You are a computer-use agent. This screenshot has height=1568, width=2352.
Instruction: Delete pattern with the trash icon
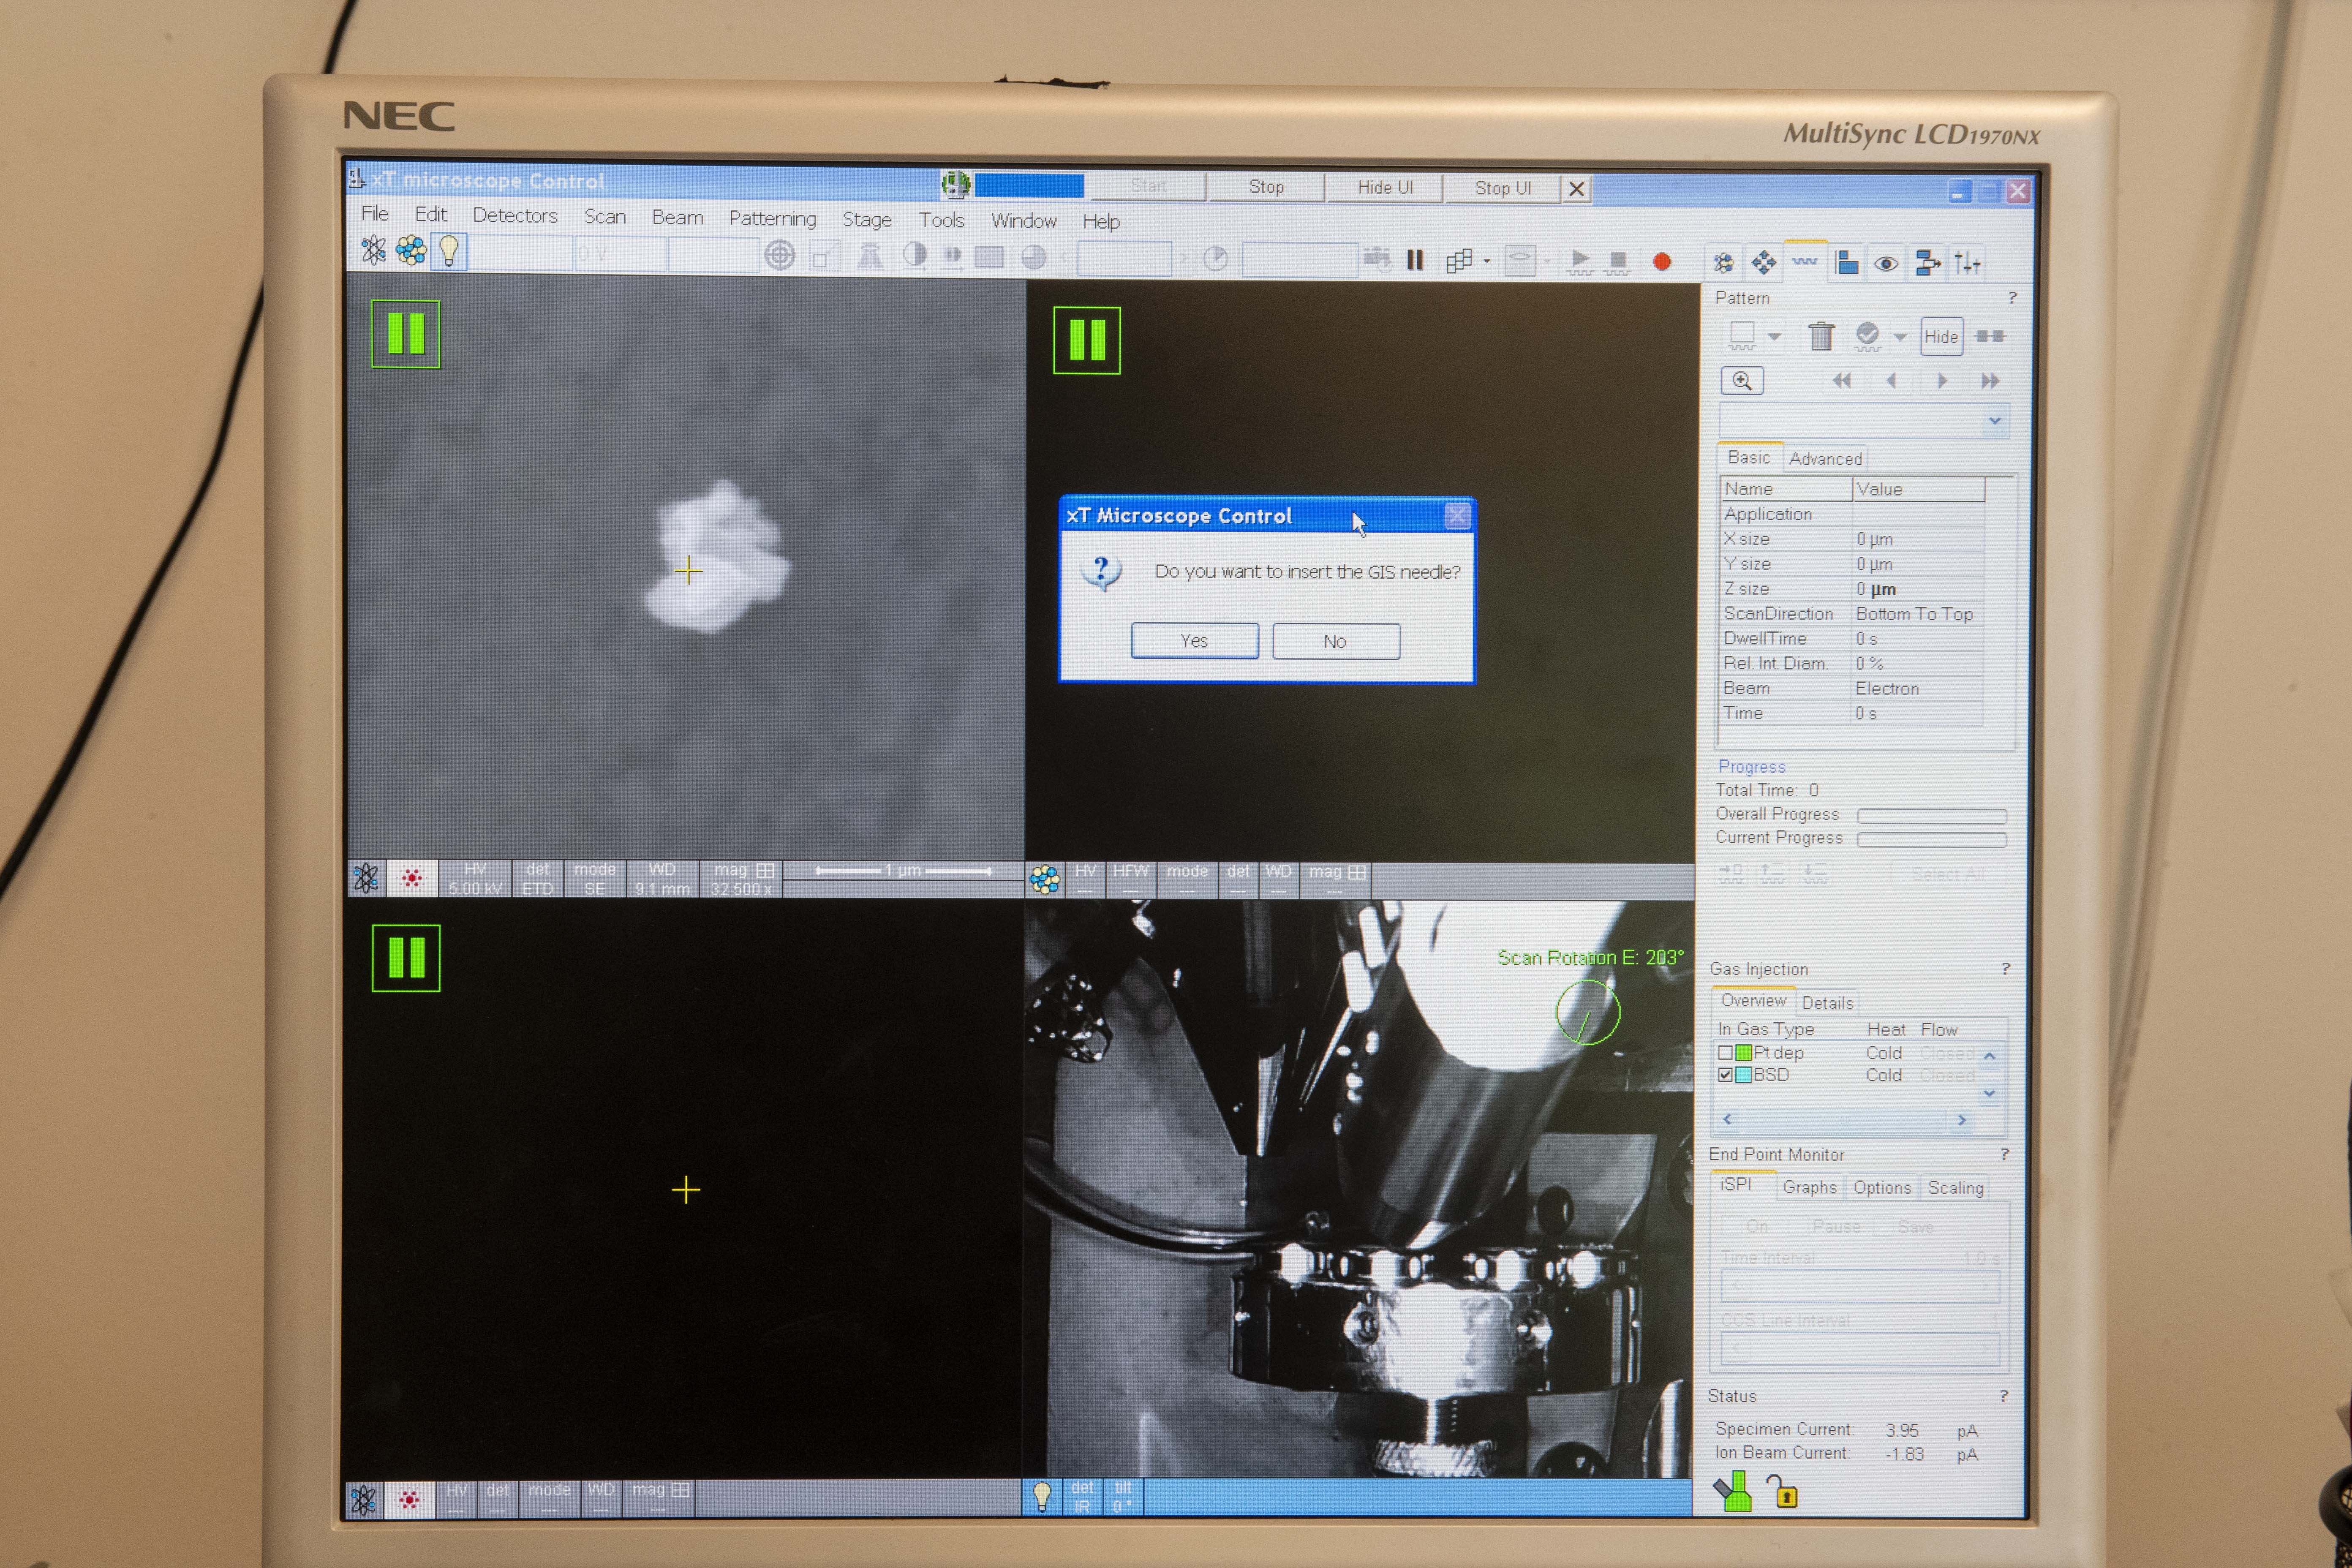click(1821, 336)
